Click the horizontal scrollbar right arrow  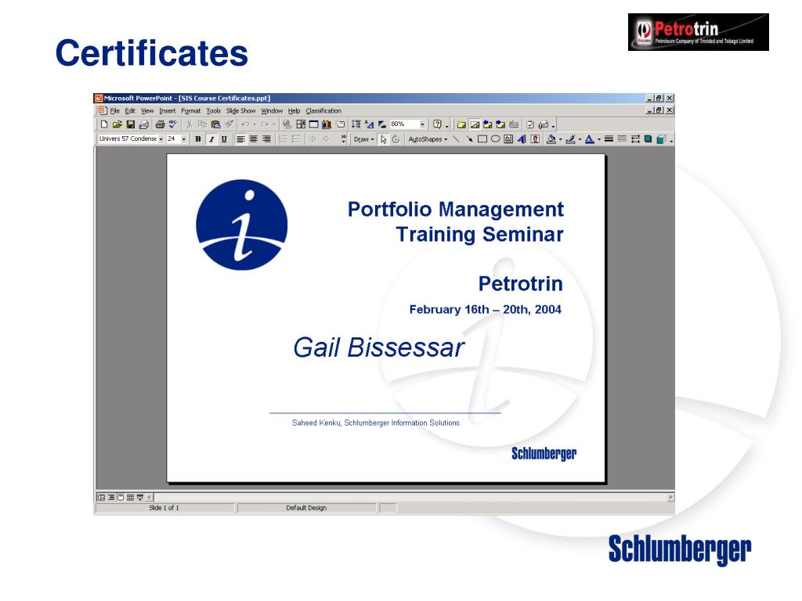tap(670, 497)
